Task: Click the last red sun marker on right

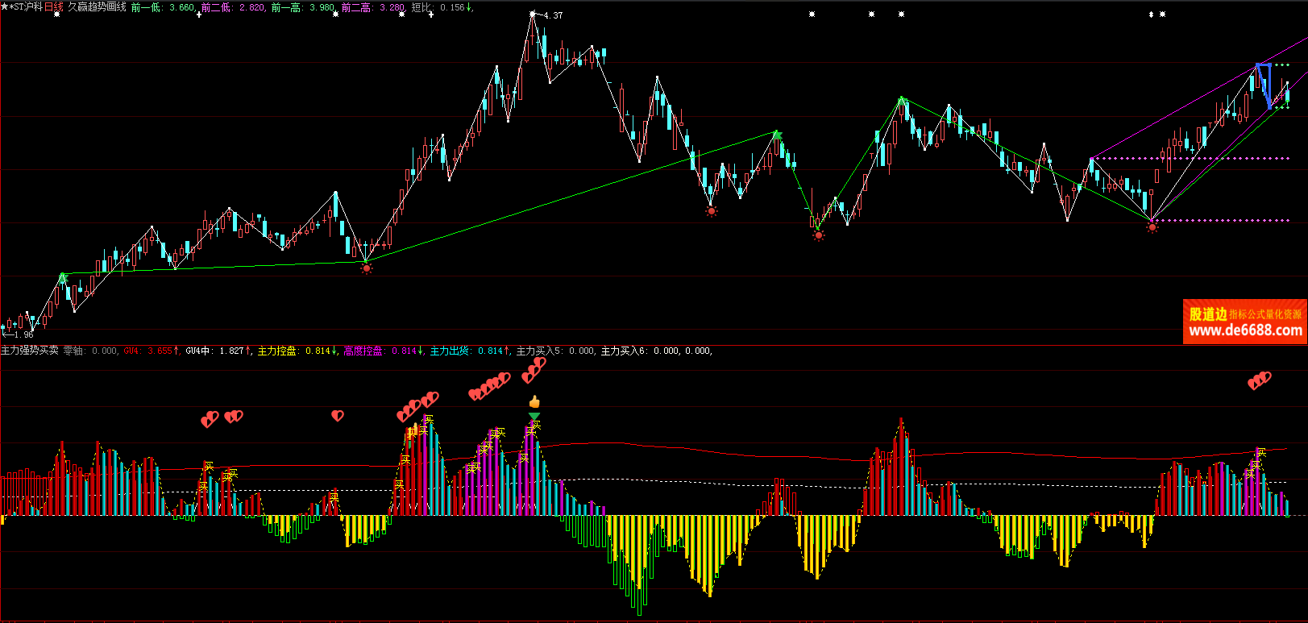Action: click(x=1152, y=227)
